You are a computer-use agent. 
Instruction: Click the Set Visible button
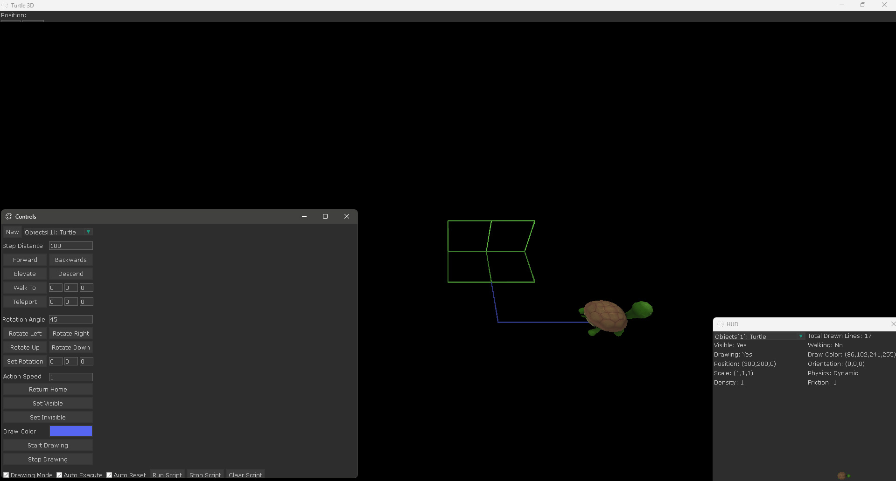(x=48, y=404)
